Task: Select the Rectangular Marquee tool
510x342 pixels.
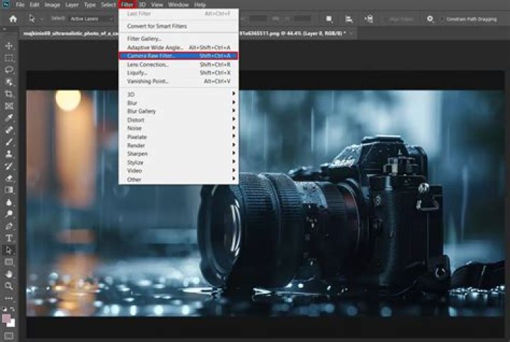Action: pos(9,58)
